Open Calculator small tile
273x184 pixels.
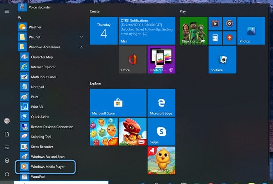coord(215,38)
